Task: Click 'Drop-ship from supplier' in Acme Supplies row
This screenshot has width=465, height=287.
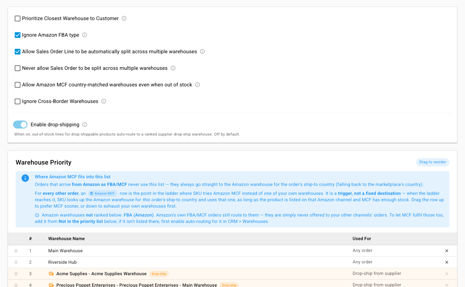Action: tap(377, 274)
